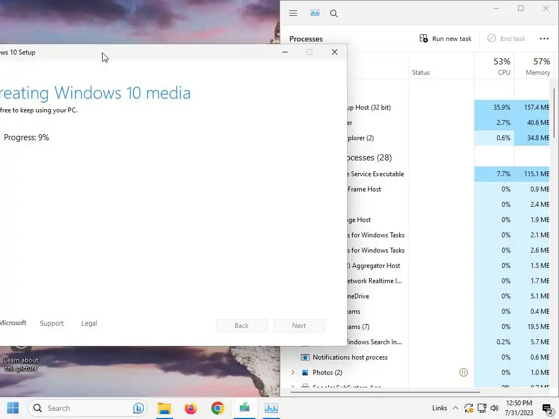The width and height of the screenshot is (559, 419).
Task: Click the taskbar Search box
Action: click(87, 408)
